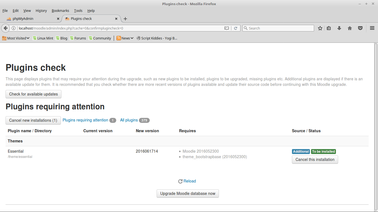Viewport: 378px width, 212px height.
Task: Click the reload icon in the address bar
Action: tap(236, 28)
